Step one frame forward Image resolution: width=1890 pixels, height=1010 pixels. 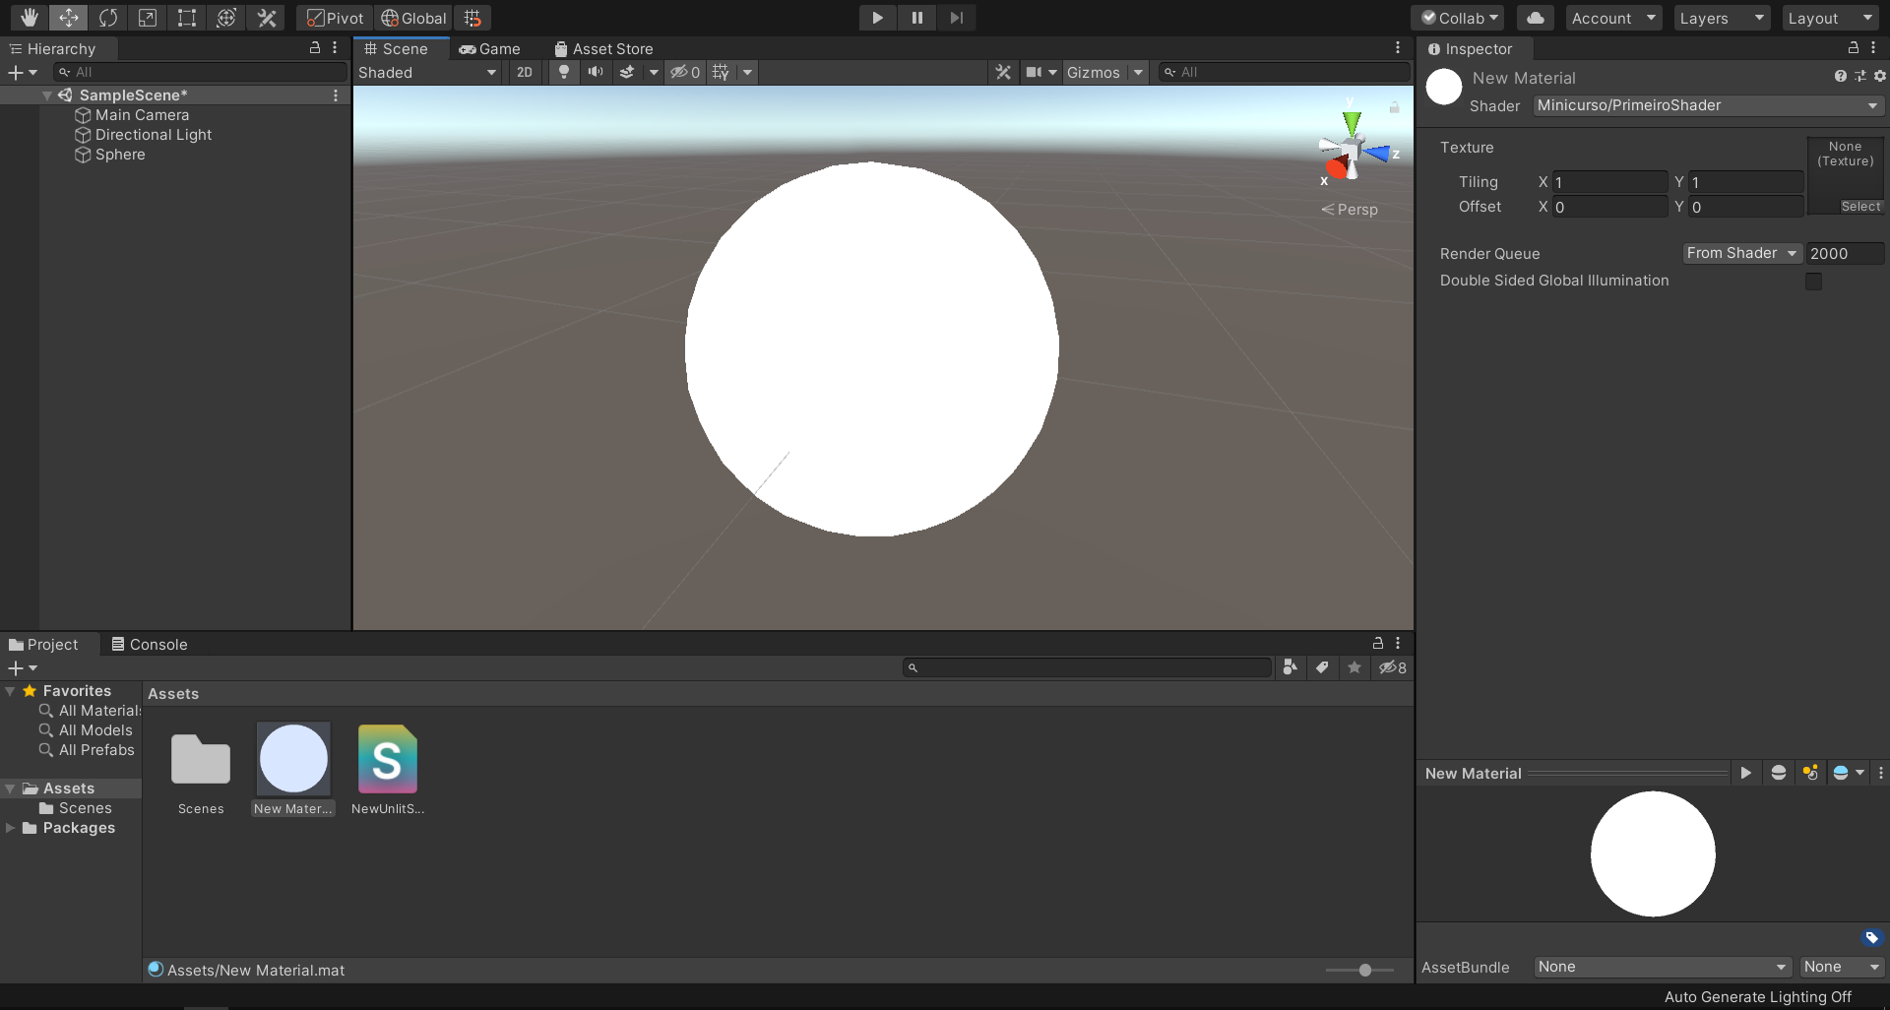pos(956,18)
